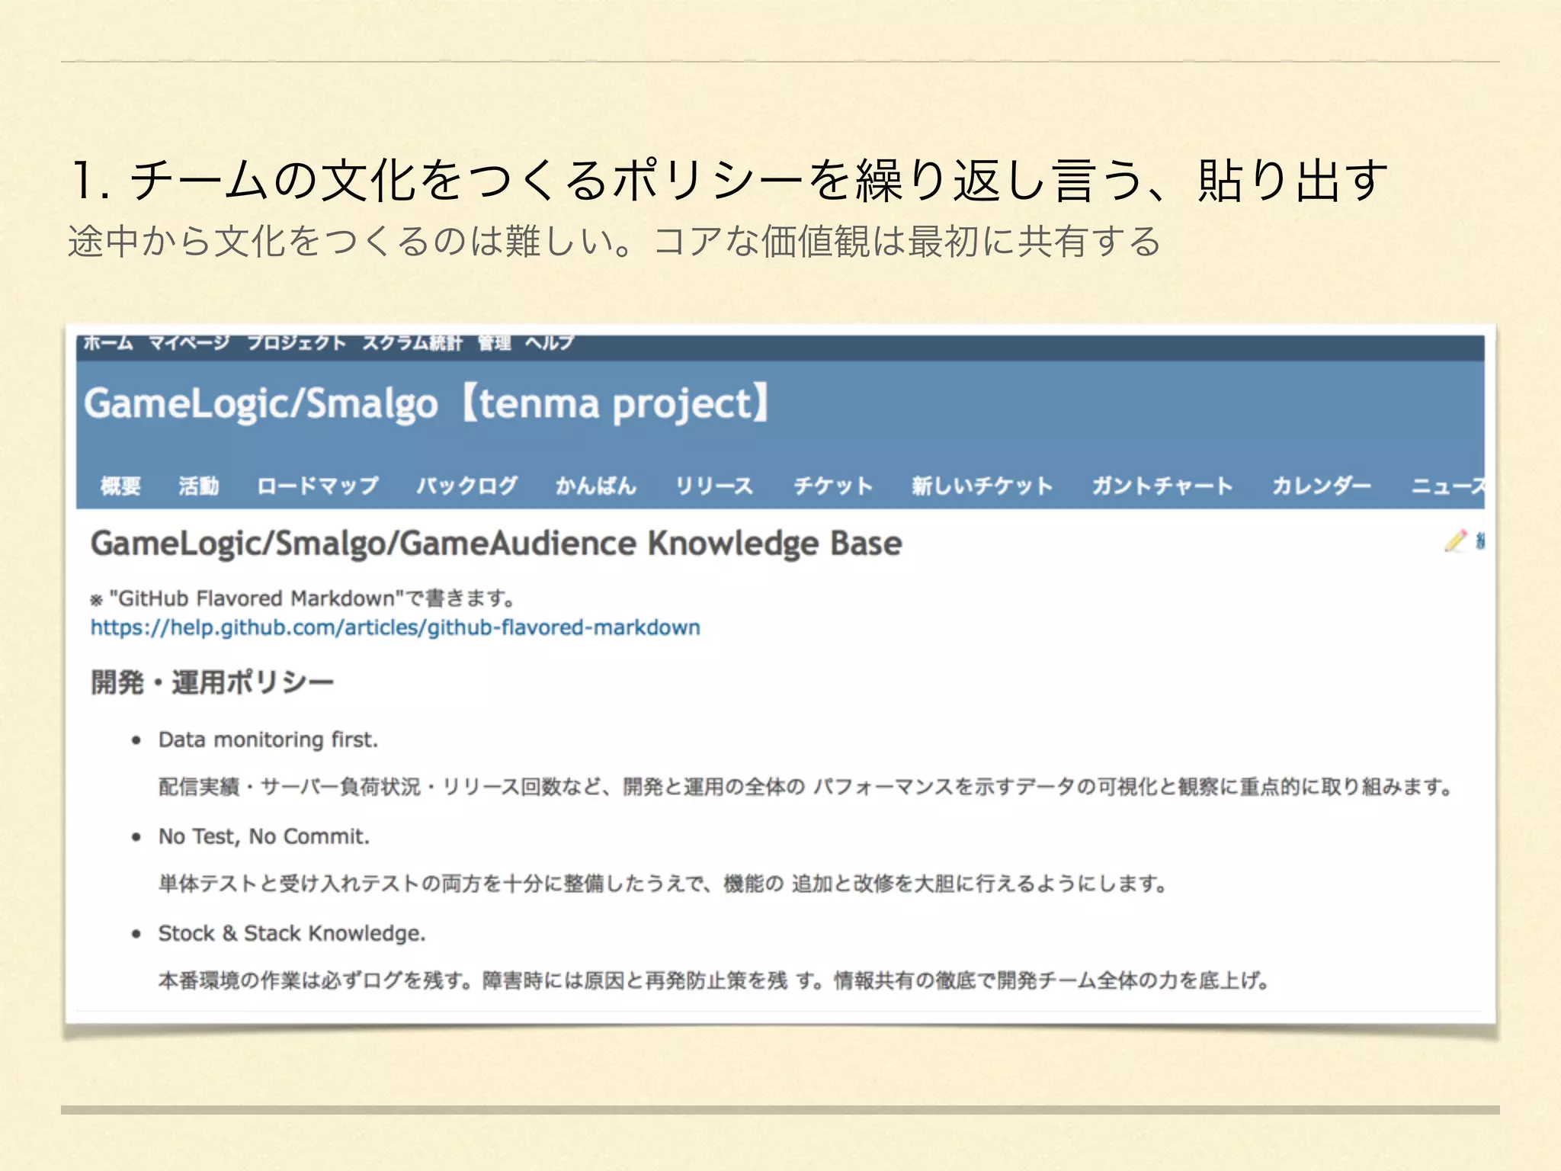Click description starting 単体テストと受け入れテスト

662,884
